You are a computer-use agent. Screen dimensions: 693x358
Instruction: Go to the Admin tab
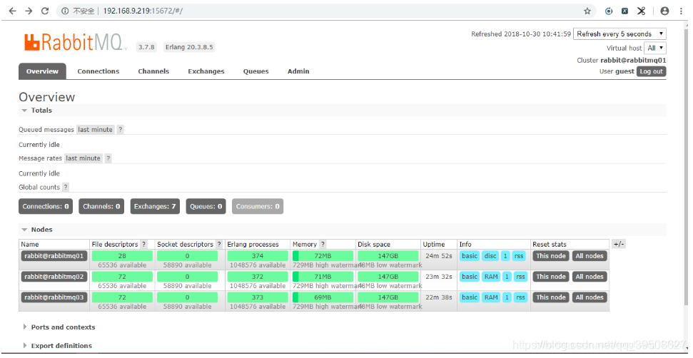pyautogui.click(x=298, y=71)
